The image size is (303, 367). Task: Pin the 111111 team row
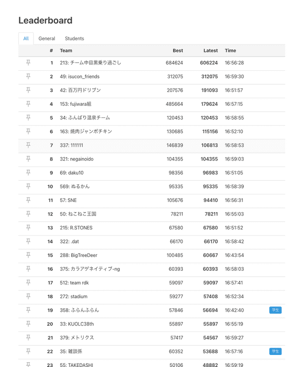pyautogui.click(x=28, y=145)
